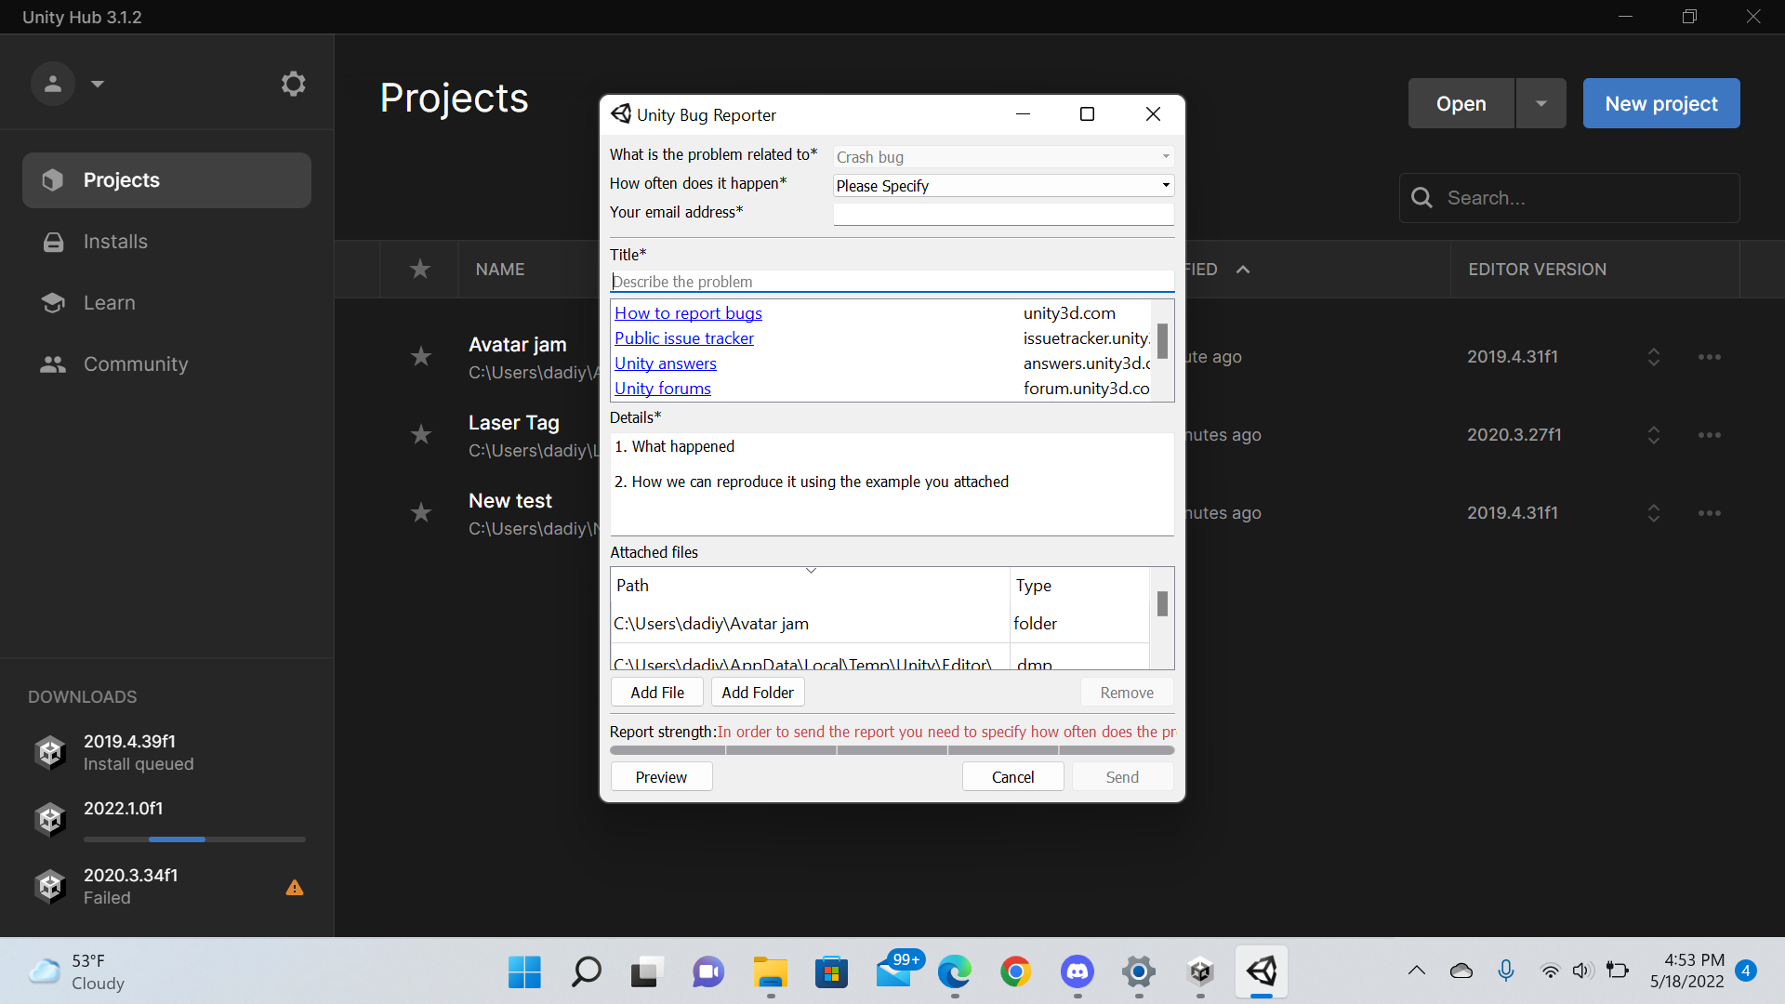Click the 'Public issue tracker' link

click(x=685, y=338)
